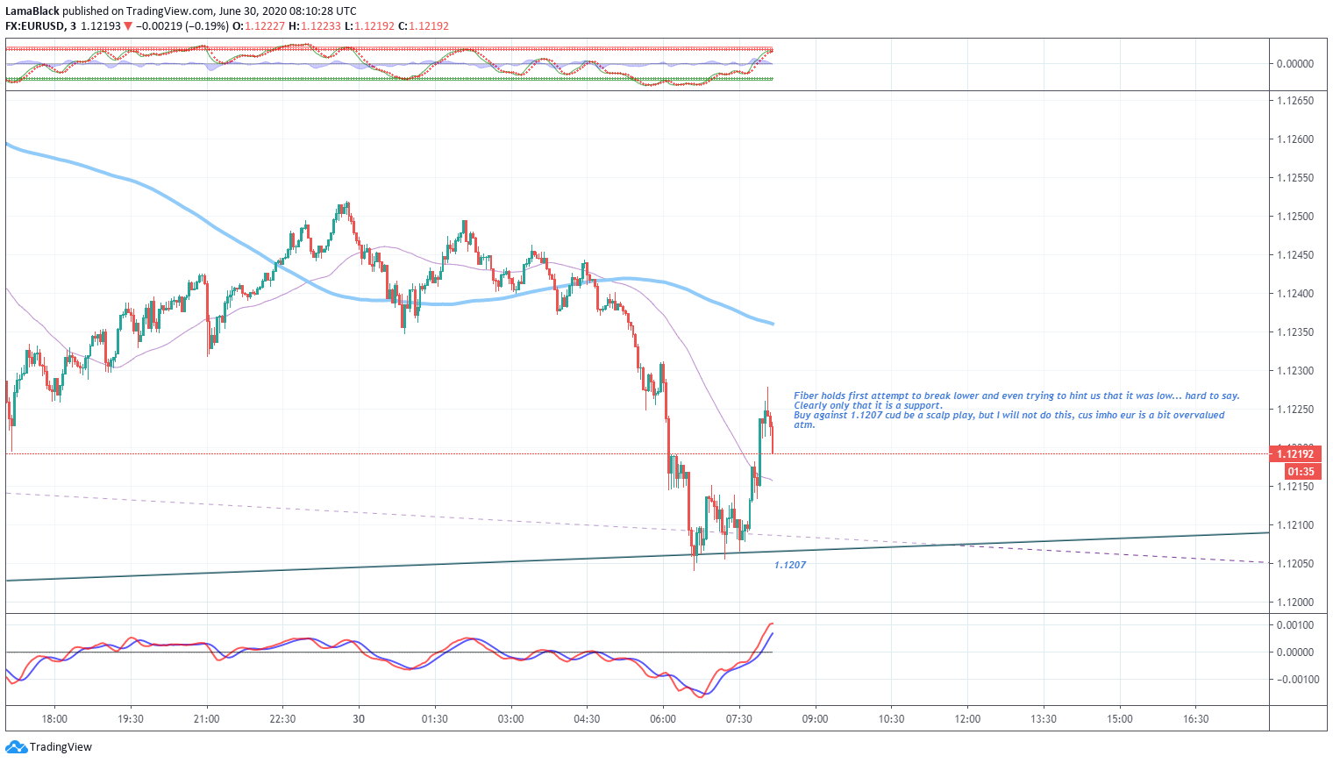Click the 1.12500 price axis label
Viewport: 1333px width, 763px height.
(x=1294, y=217)
